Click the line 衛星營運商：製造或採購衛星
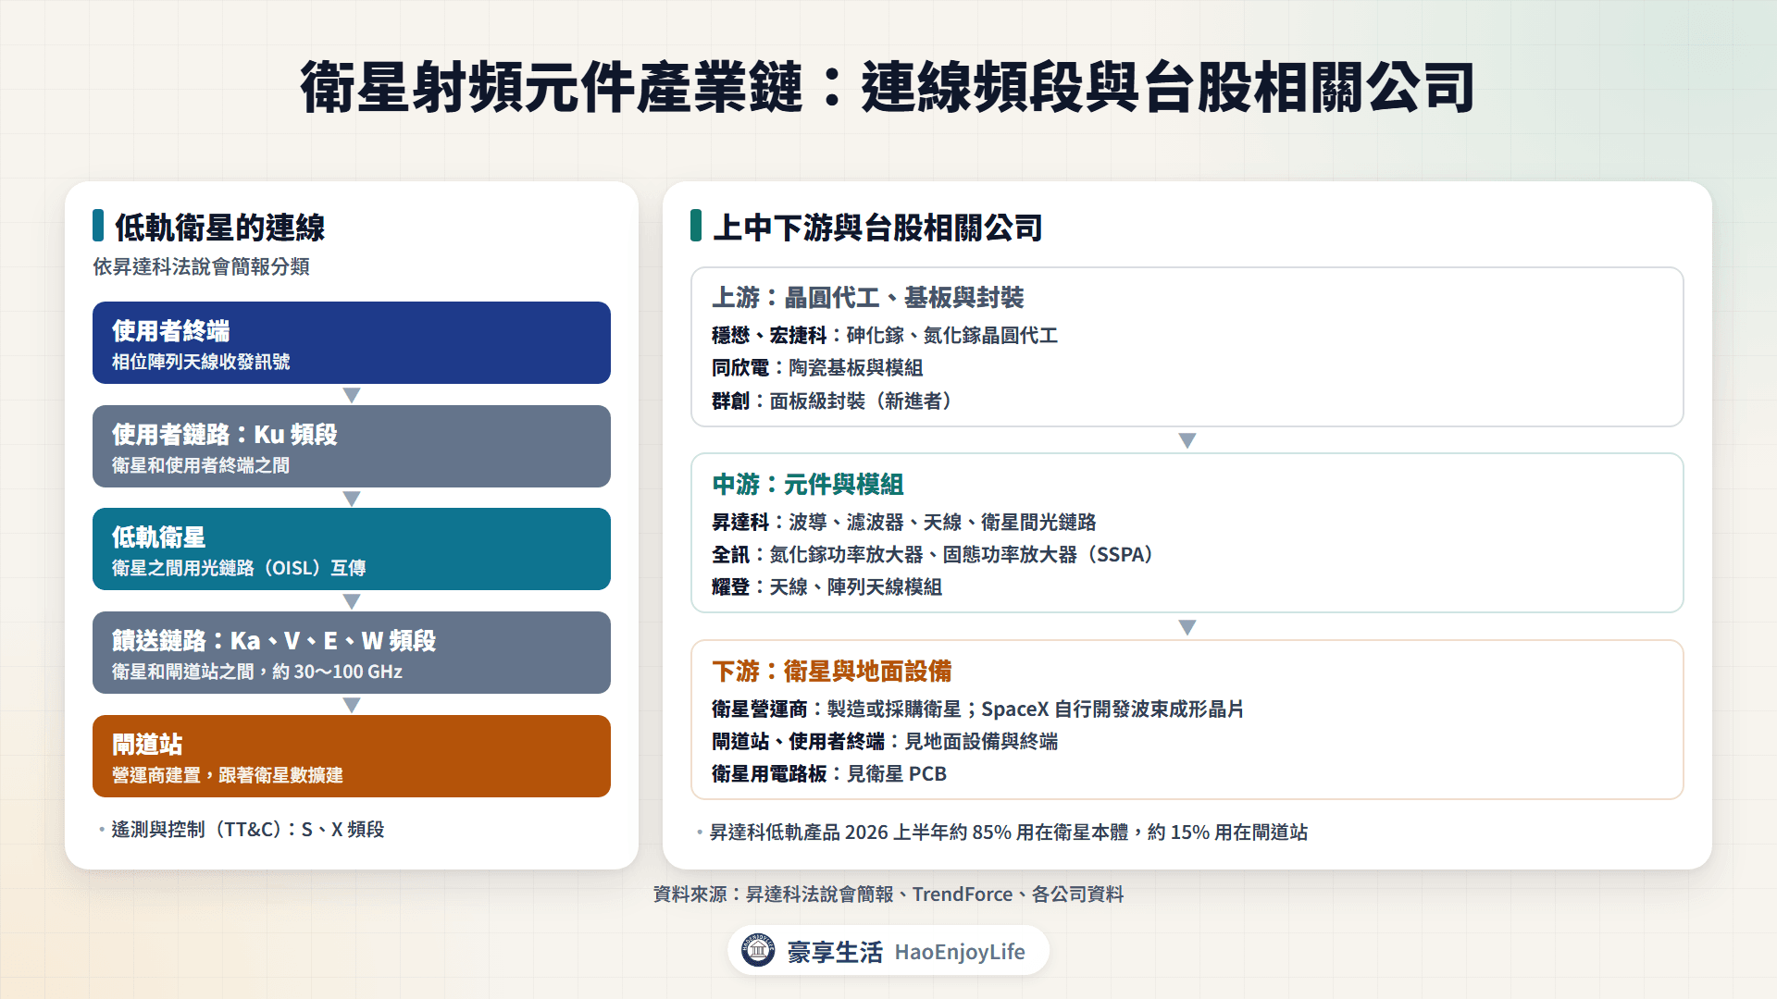 click(x=977, y=709)
